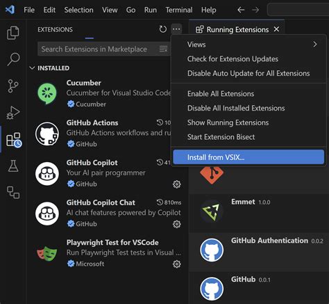
Task: Expand the Views submenu arrow
Action: [314, 44]
